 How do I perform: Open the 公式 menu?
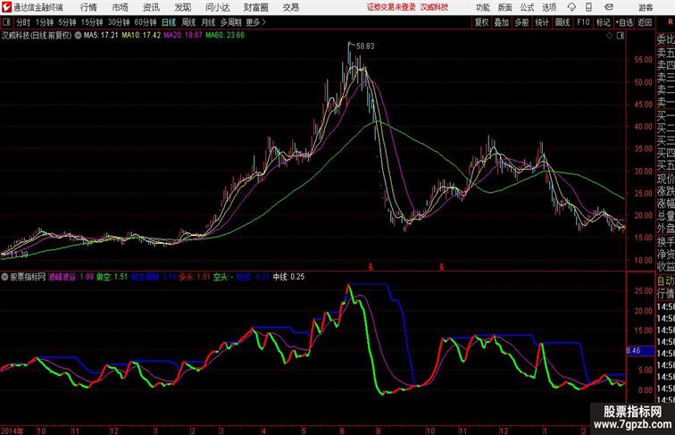tap(527, 7)
